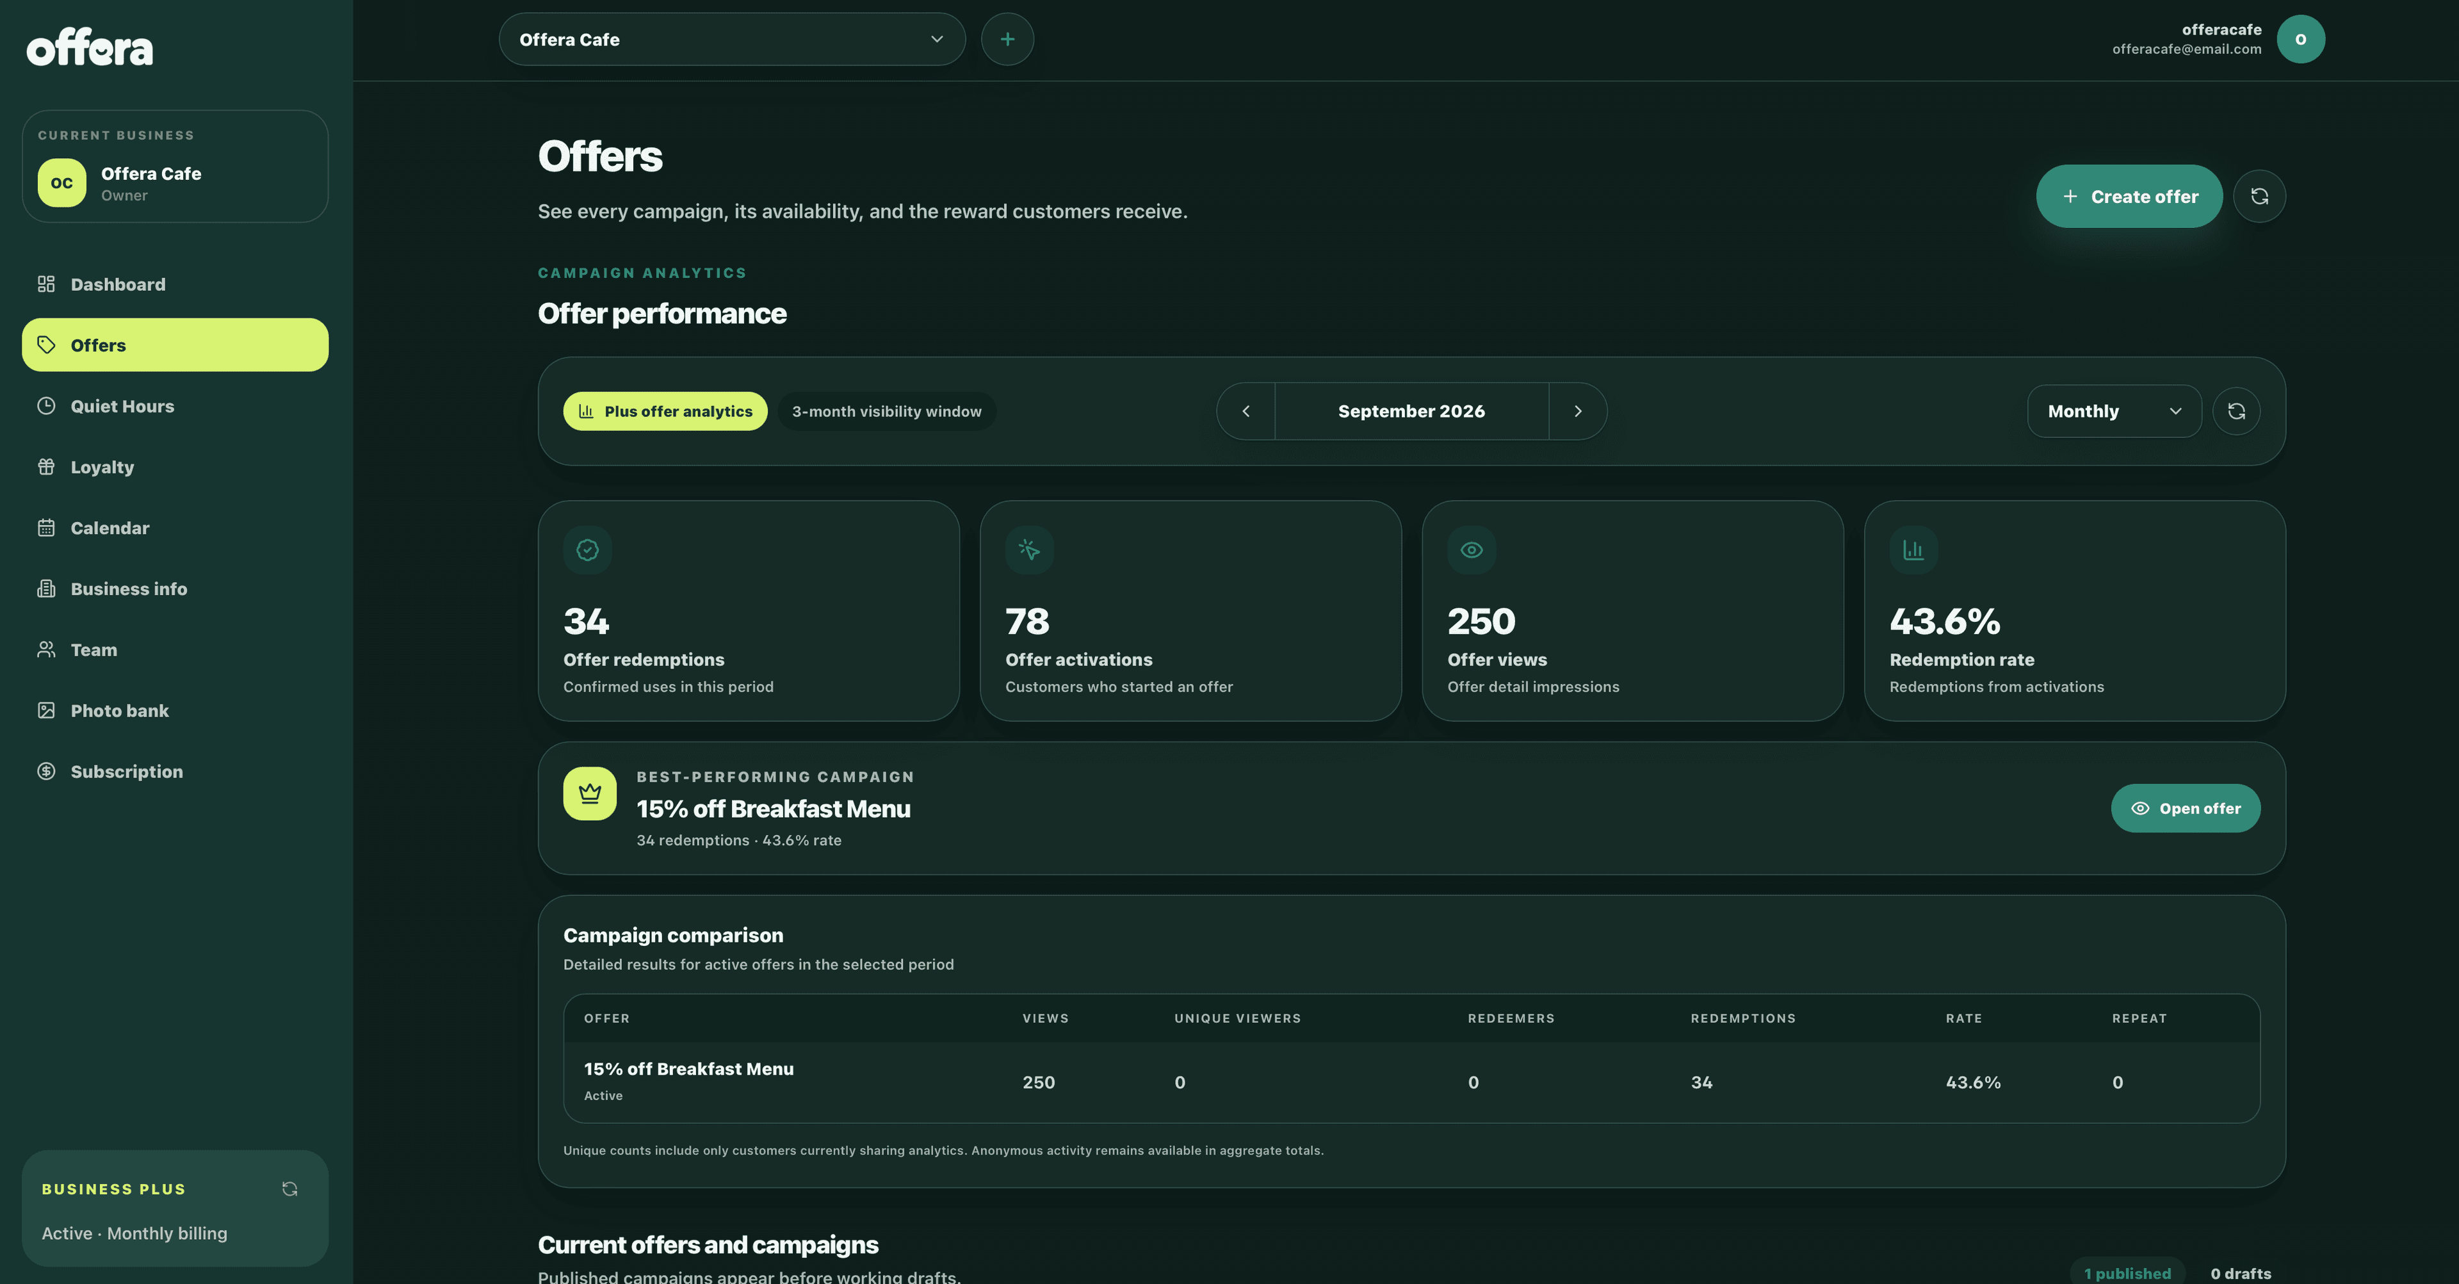2459x1284 pixels.
Task: Click the September 2026 period label
Action: pos(1412,411)
